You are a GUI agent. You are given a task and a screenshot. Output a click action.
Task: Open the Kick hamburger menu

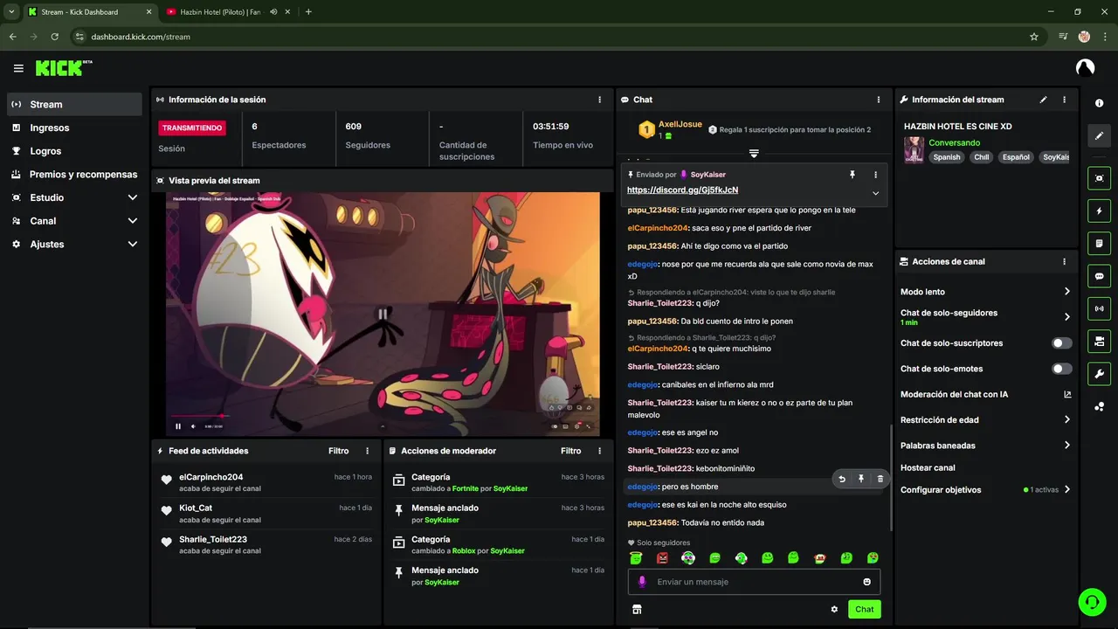click(18, 68)
